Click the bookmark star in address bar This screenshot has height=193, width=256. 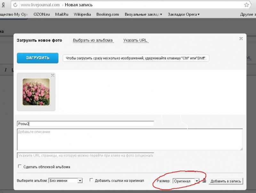point(246,5)
